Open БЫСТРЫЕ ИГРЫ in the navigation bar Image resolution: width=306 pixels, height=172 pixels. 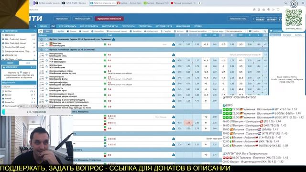[110, 26]
